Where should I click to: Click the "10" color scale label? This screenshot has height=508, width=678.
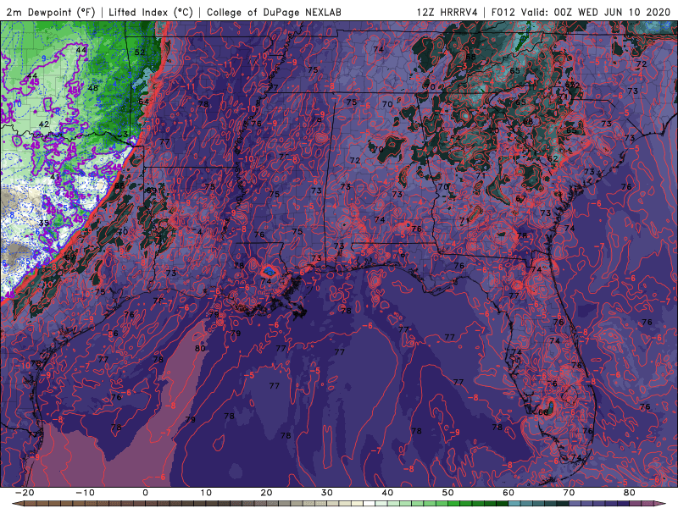(x=206, y=493)
